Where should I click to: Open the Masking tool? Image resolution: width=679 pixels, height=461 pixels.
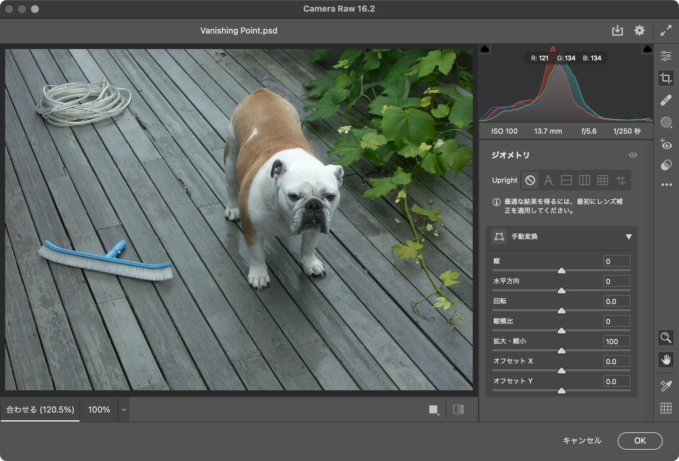coord(666,122)
